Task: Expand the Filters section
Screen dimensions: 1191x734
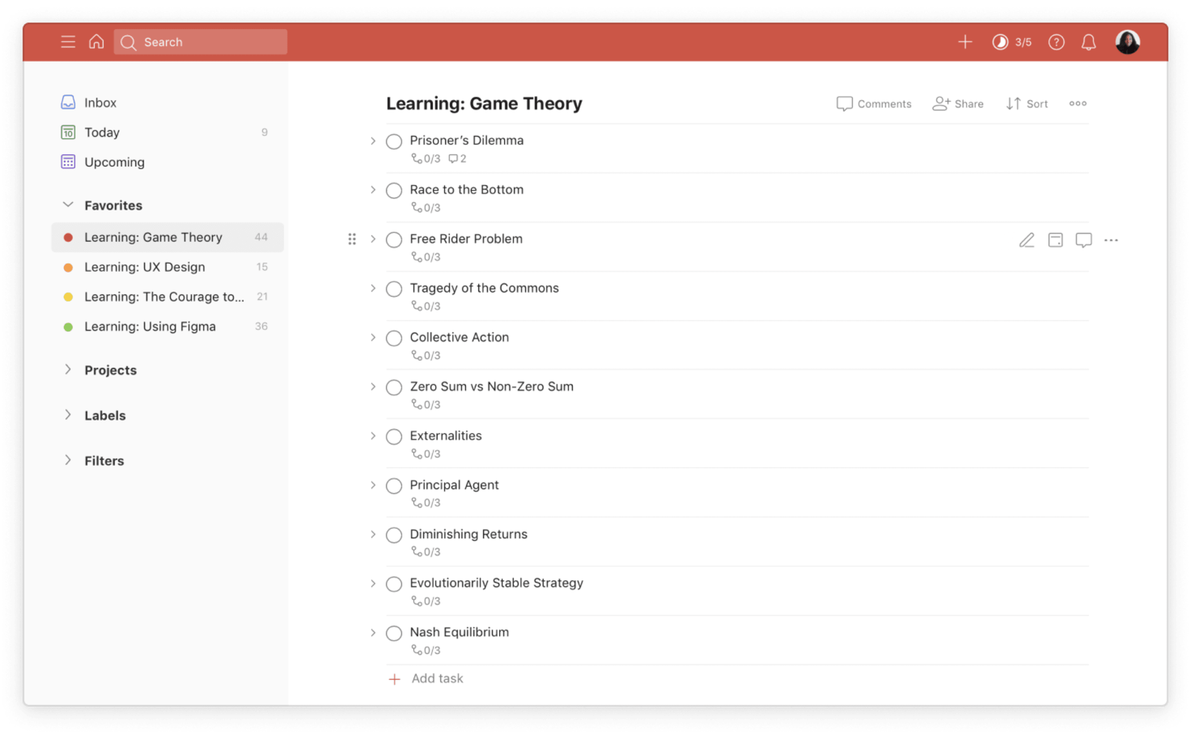Action: point(68,460)
